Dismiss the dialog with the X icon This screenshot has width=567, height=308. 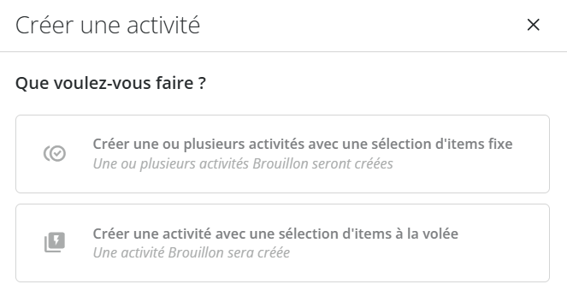[x=533, y=25]
